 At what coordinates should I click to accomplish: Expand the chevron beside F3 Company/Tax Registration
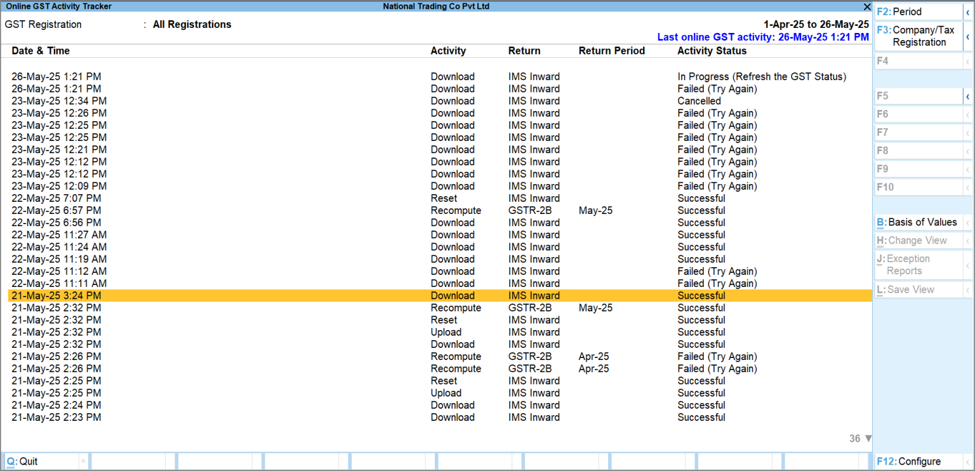point(968,37)
